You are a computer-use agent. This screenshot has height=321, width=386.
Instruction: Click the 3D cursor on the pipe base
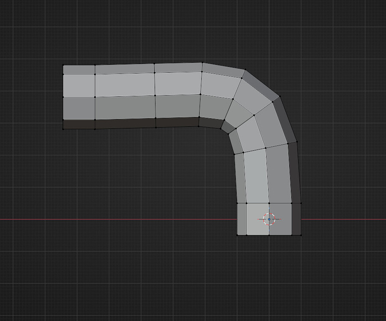[269, 219]
